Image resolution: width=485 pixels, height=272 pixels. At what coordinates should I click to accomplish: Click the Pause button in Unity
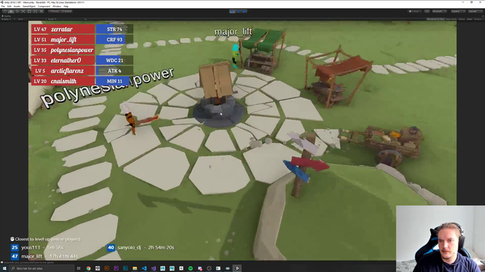click(239, 11)
